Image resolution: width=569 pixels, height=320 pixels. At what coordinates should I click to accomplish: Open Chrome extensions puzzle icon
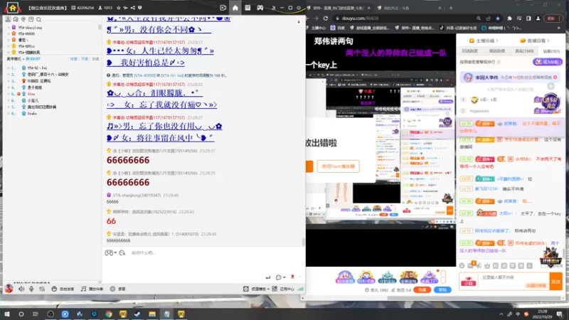(509, 18)
